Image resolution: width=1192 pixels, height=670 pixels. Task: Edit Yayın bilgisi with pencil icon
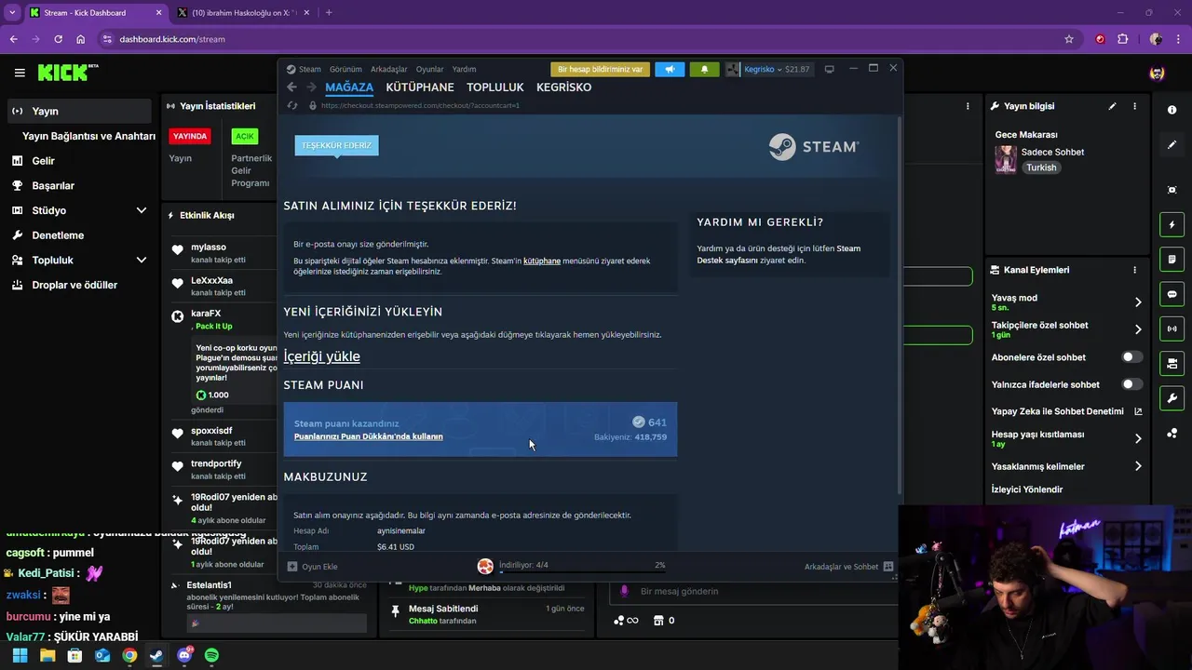[x=1112, y=106]
